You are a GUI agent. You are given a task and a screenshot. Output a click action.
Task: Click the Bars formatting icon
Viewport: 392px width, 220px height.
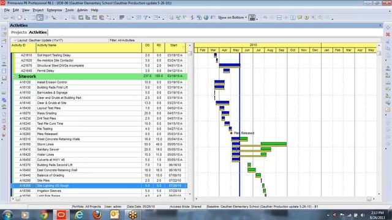(122, 18)
